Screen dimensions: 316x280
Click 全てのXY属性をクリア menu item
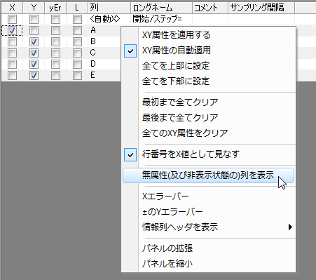(x=208, y=133)
